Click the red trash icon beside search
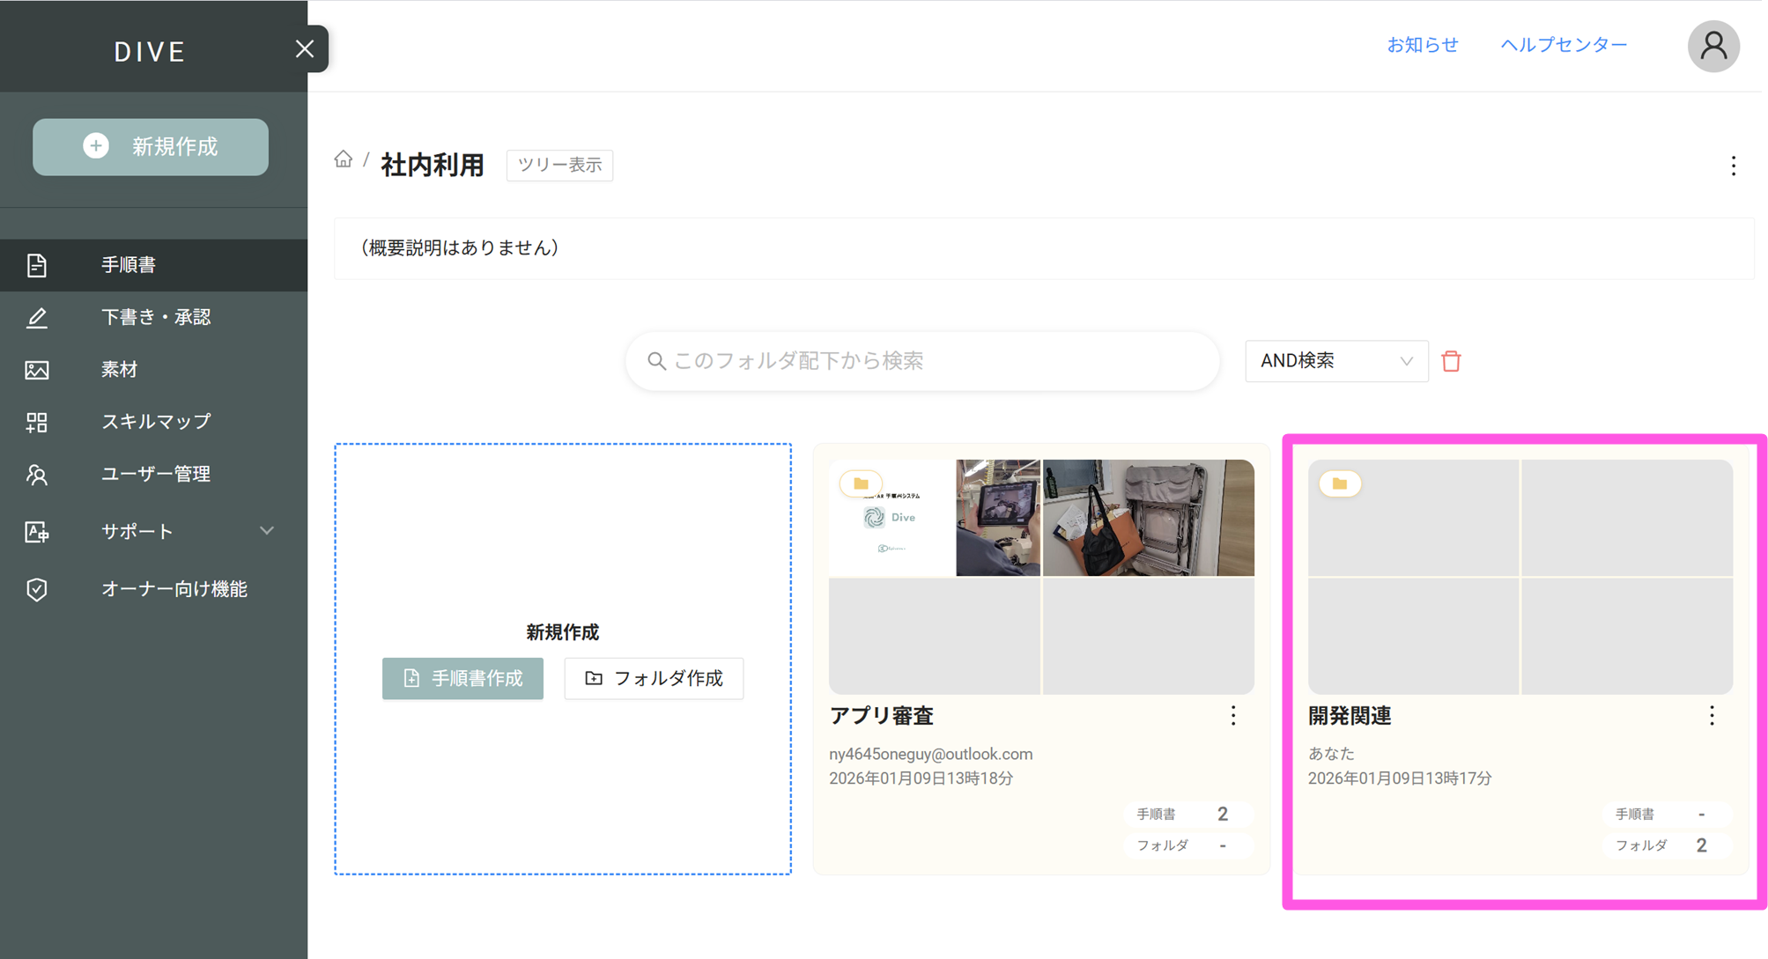The height and width of the screenshot is (959, 1768). (x=1451, y=361)
